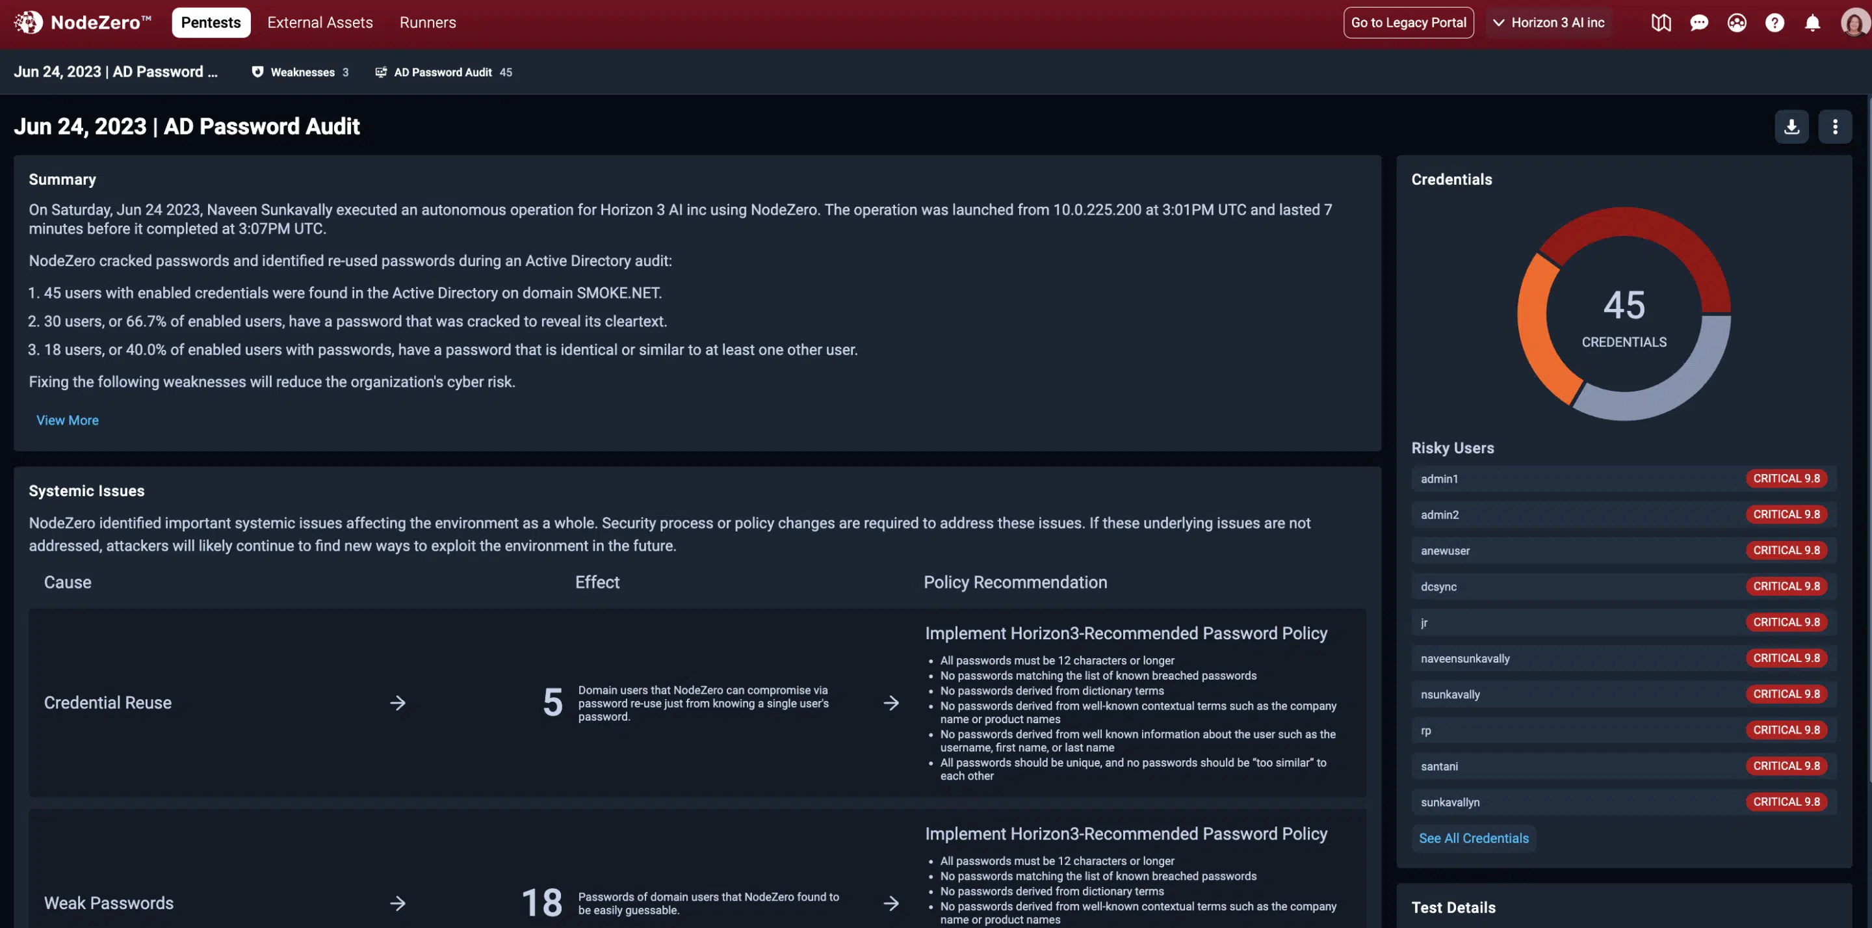Image resolution: width=1872 pixels, height=928 pixels.
Task: Click the CRITICAL 9.8 badge for admin1
Action: coord(1786,478)
